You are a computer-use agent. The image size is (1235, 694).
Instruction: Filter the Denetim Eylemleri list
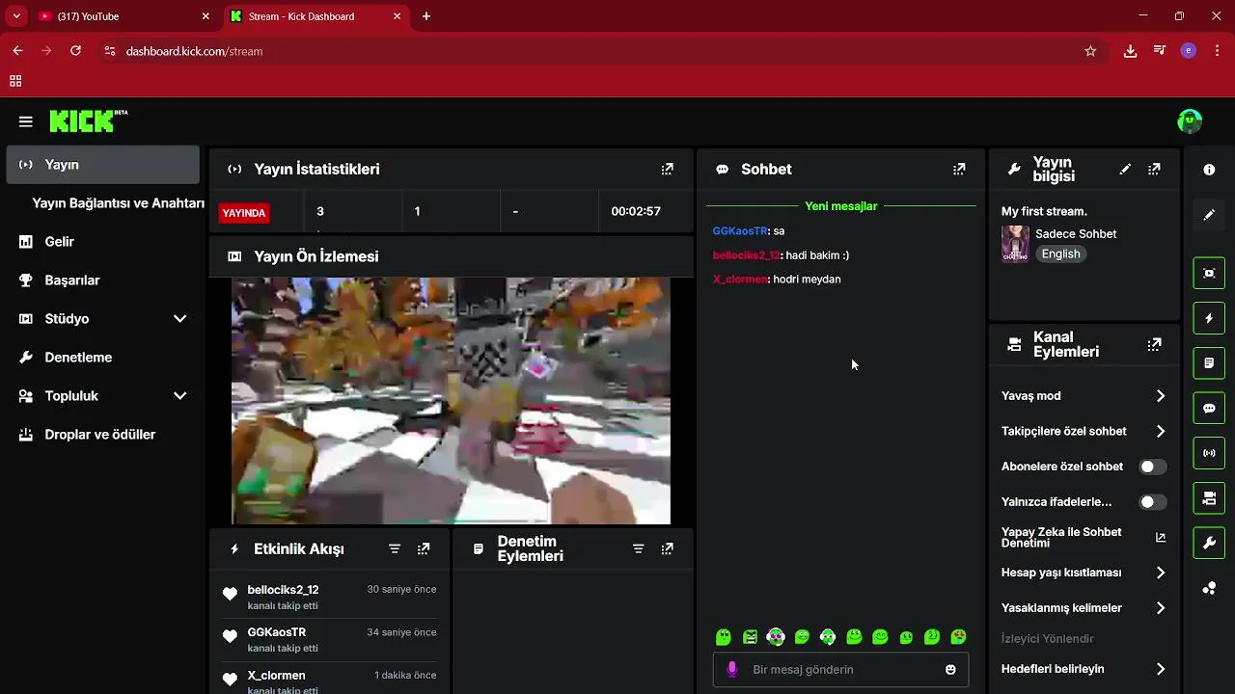pos(638,548)
